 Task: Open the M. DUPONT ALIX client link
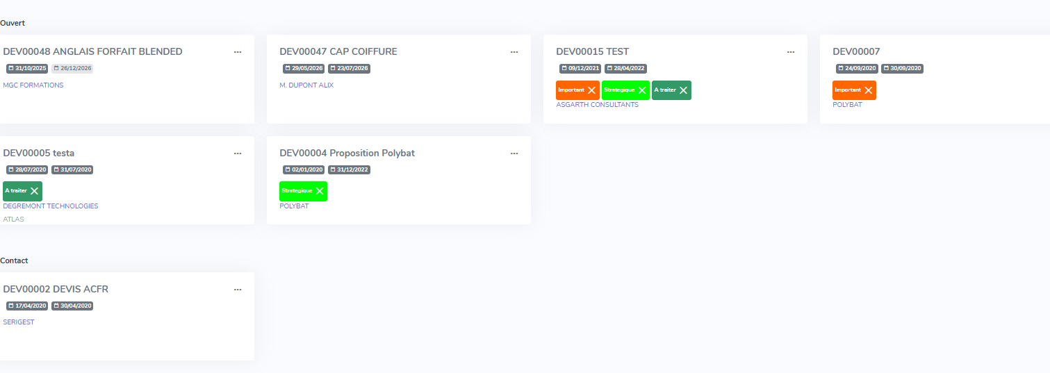[306, 85]
